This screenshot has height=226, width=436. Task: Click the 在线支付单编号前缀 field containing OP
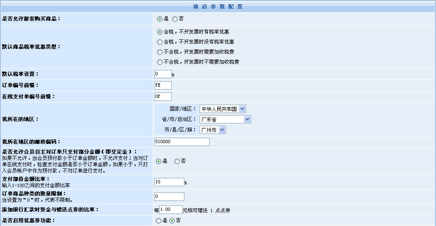coord(163,97)
